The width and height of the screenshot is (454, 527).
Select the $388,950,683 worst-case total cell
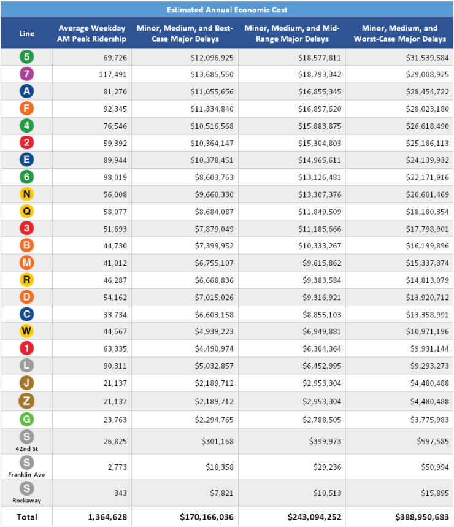tap(417, 517)
